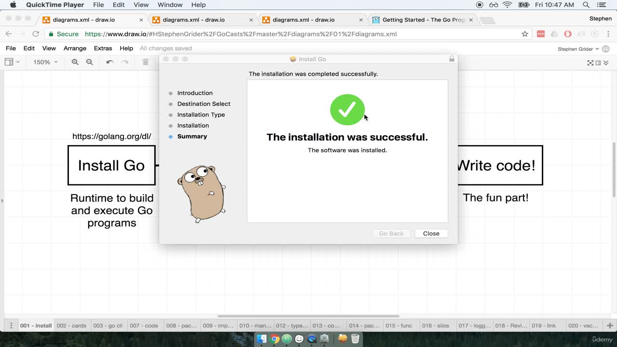Add a new diagram page with plus
This screenshot has width=617, height=347.
pos(609,326)
